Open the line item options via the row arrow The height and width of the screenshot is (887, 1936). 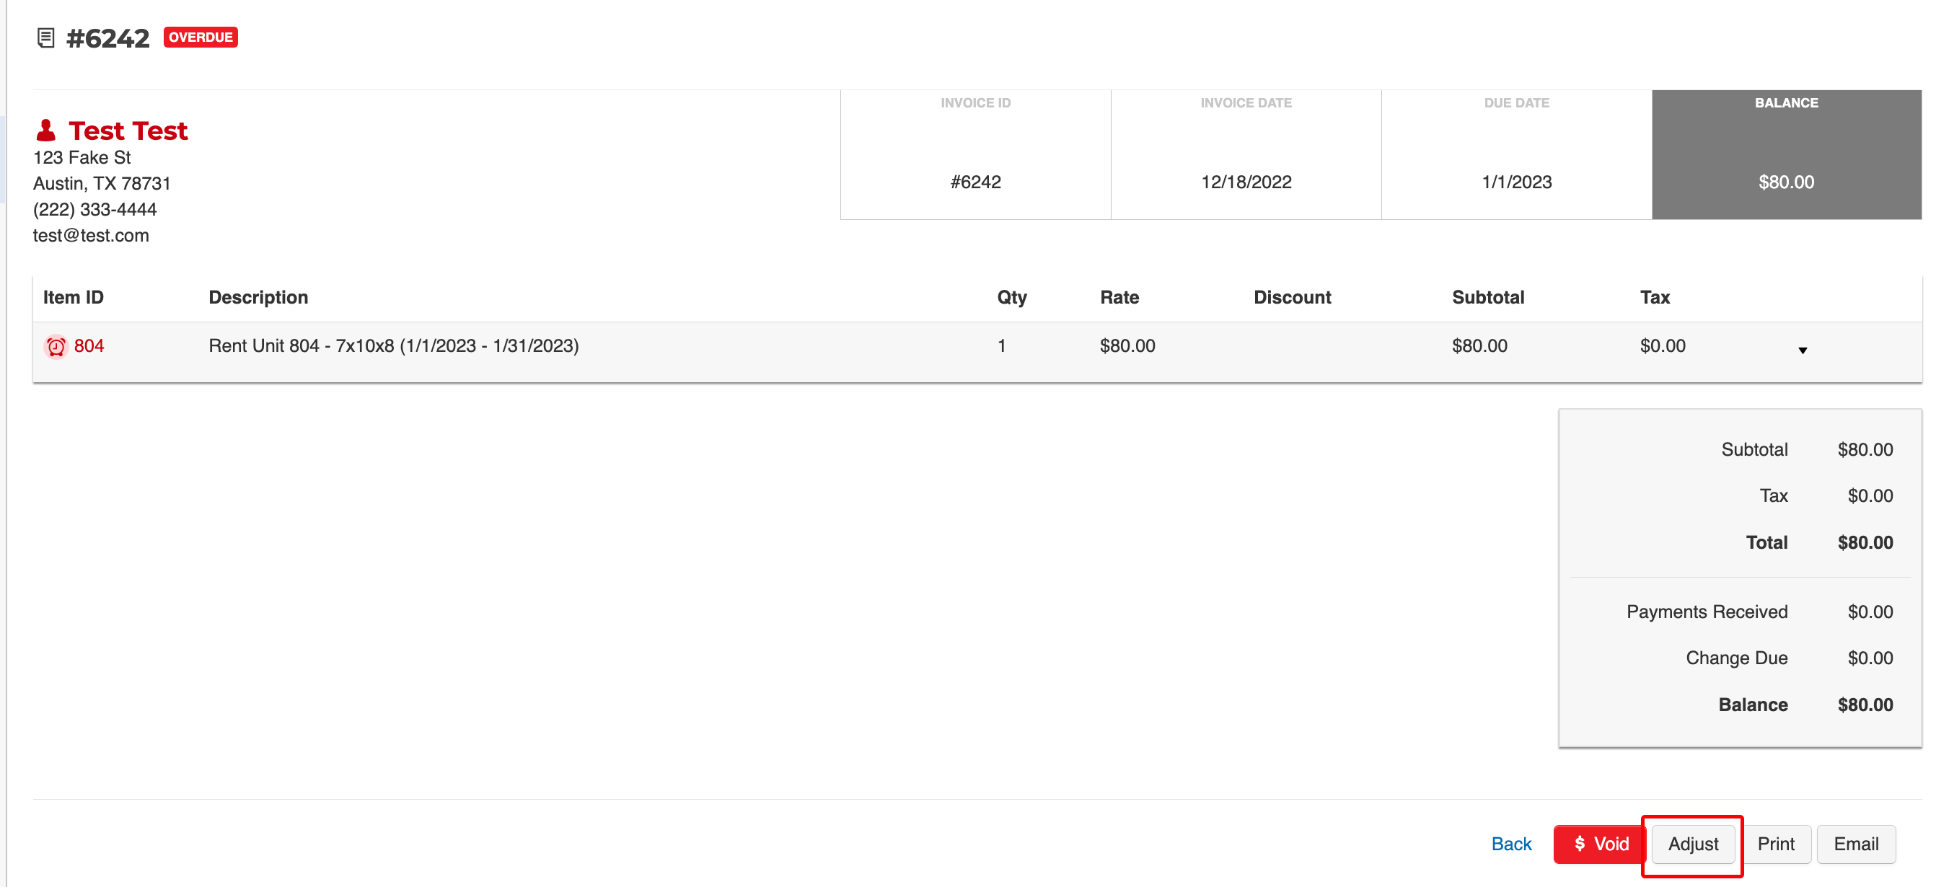1803,349
